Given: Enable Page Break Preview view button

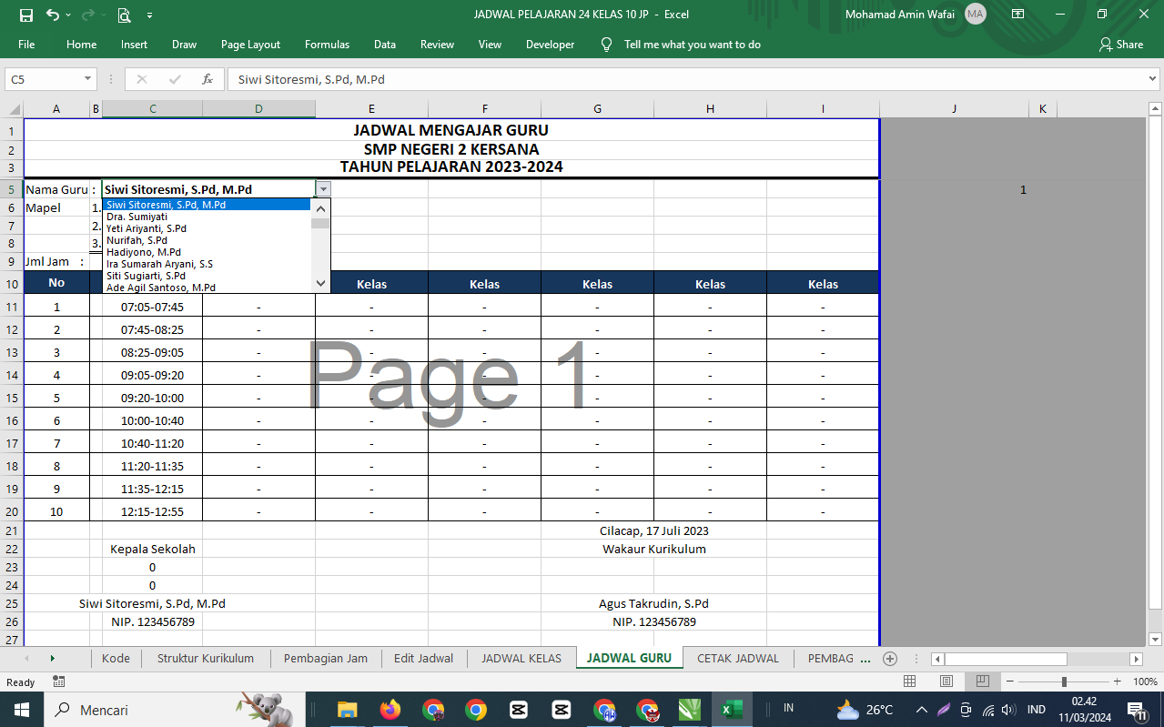Looking at the screenshot, I should 983,682.
